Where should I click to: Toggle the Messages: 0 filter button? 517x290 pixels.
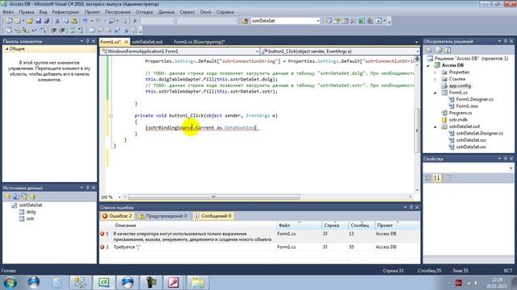(x=213, y=216)
